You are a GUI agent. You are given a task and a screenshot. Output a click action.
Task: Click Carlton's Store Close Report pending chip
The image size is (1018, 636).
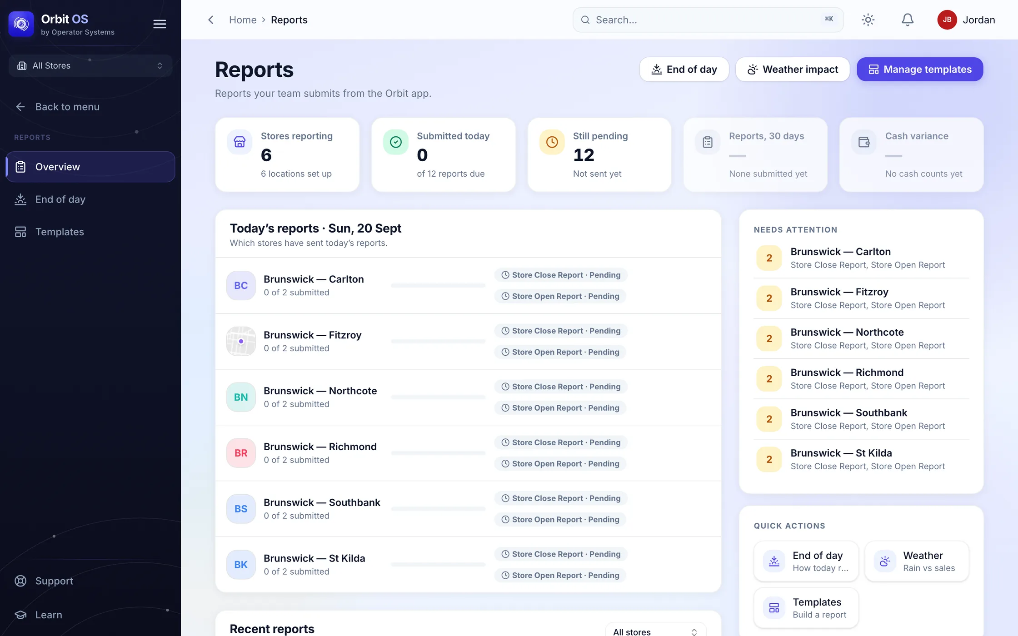(x=561, y=275)
